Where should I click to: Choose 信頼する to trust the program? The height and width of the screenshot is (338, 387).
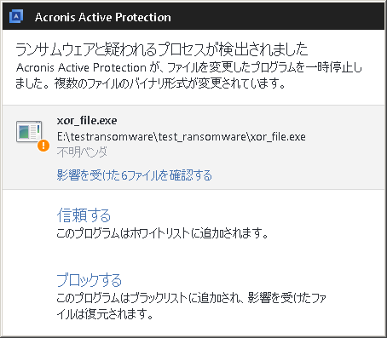tap(84, 215)
